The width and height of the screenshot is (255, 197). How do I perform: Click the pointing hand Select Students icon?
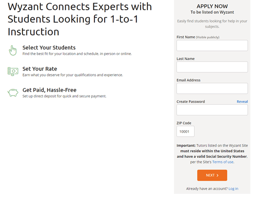pos(13,51)
